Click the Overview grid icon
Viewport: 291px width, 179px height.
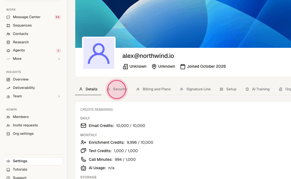pos(8,80)
